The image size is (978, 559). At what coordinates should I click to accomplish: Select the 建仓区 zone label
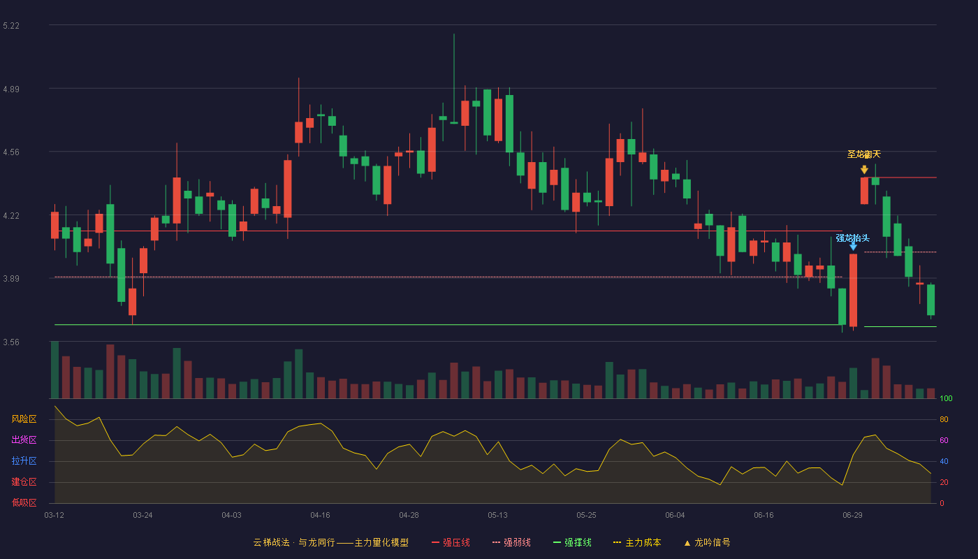click(x=24, y=482)
